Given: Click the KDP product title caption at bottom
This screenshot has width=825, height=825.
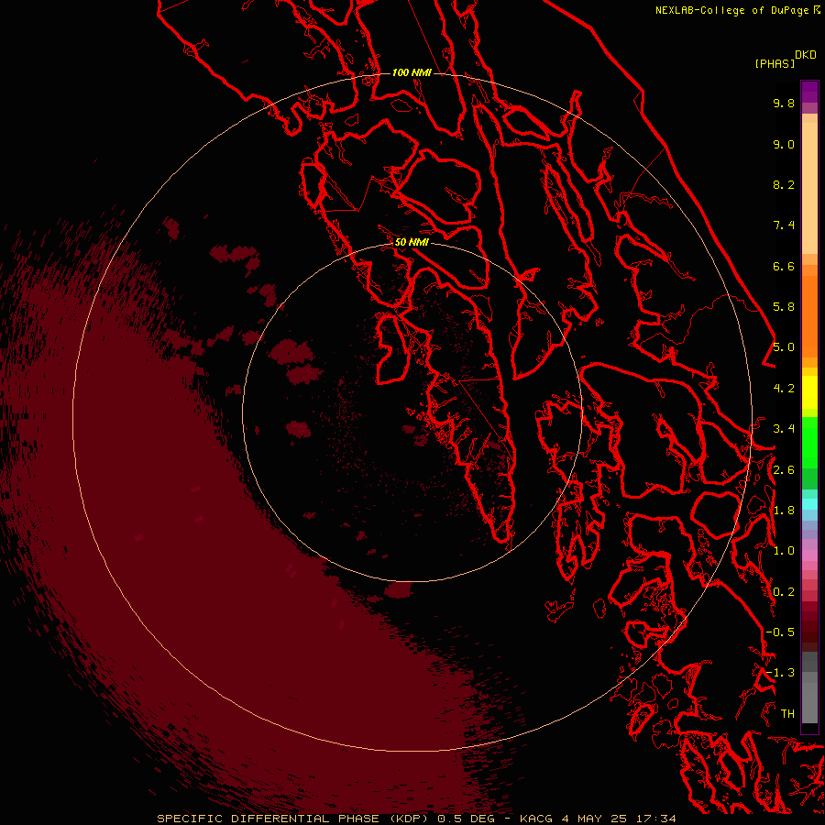Looking at the screenshot, I should (x=416, y=819).
